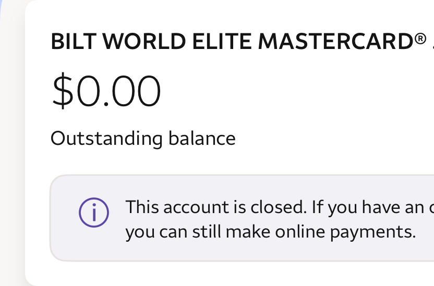Click the word "balance" under the amount
The image size is (434, 286).
coord(202,139)
